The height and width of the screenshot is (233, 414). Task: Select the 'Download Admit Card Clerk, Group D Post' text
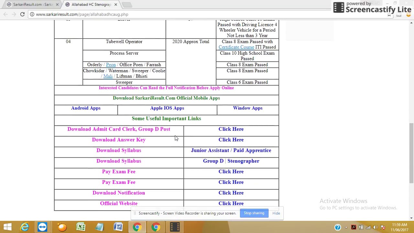coord(119,129)
